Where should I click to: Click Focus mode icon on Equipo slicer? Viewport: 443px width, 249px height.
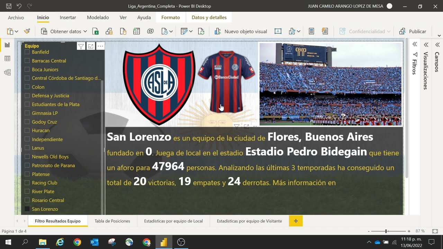click(91, 46)
